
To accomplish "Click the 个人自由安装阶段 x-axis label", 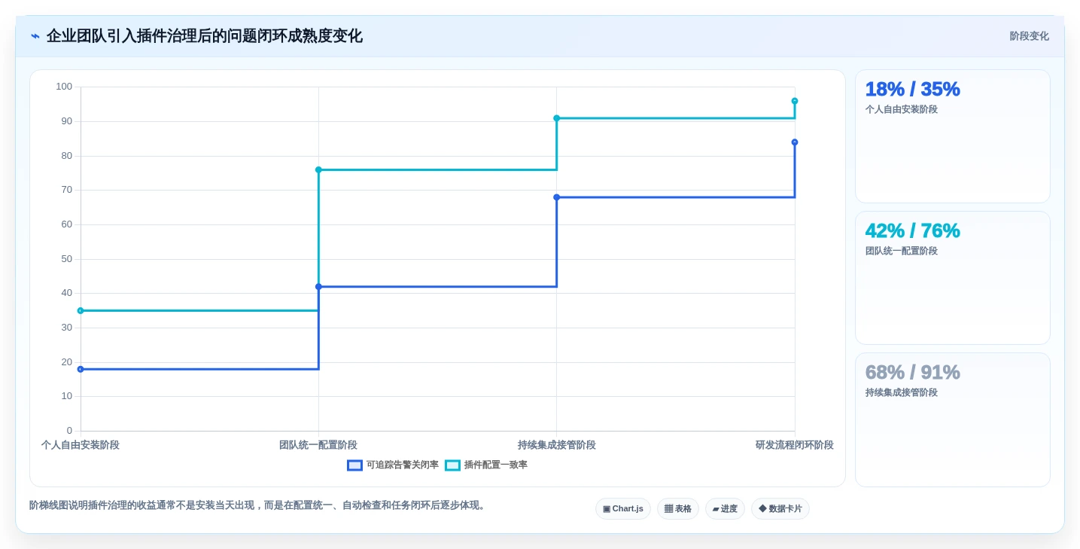I will click(81, 445).
